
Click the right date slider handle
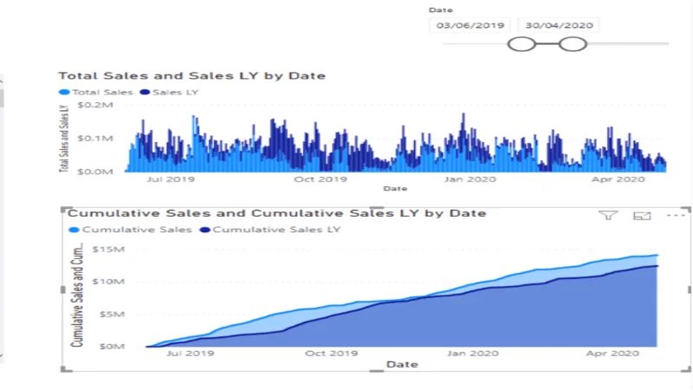pos(573,44)
